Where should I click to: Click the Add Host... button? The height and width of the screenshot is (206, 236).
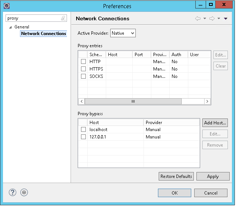[x=215, y=123]
